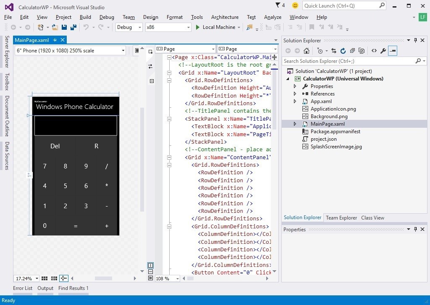Open the 6" Phone device size dropdown
The image size is (430, 305).
[123, 51]
